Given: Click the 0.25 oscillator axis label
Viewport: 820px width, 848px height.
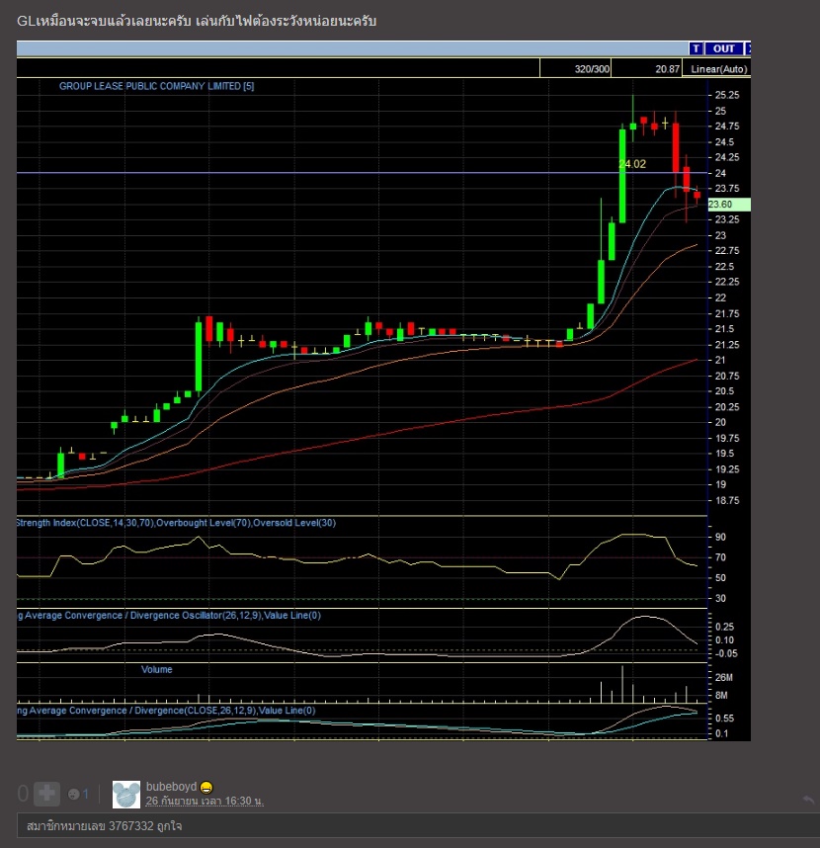Looking at the screenshot, I should click(725, 627).
